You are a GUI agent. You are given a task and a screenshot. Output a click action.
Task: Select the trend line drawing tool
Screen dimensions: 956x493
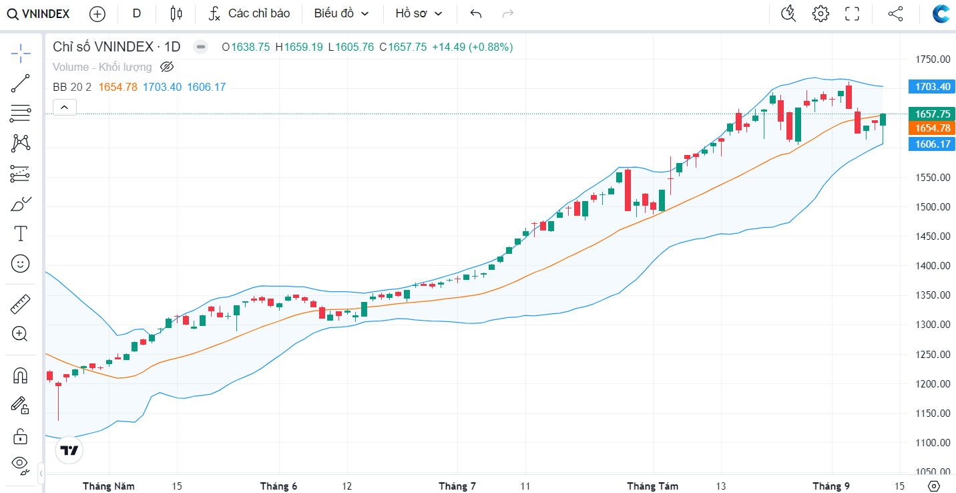21,84
